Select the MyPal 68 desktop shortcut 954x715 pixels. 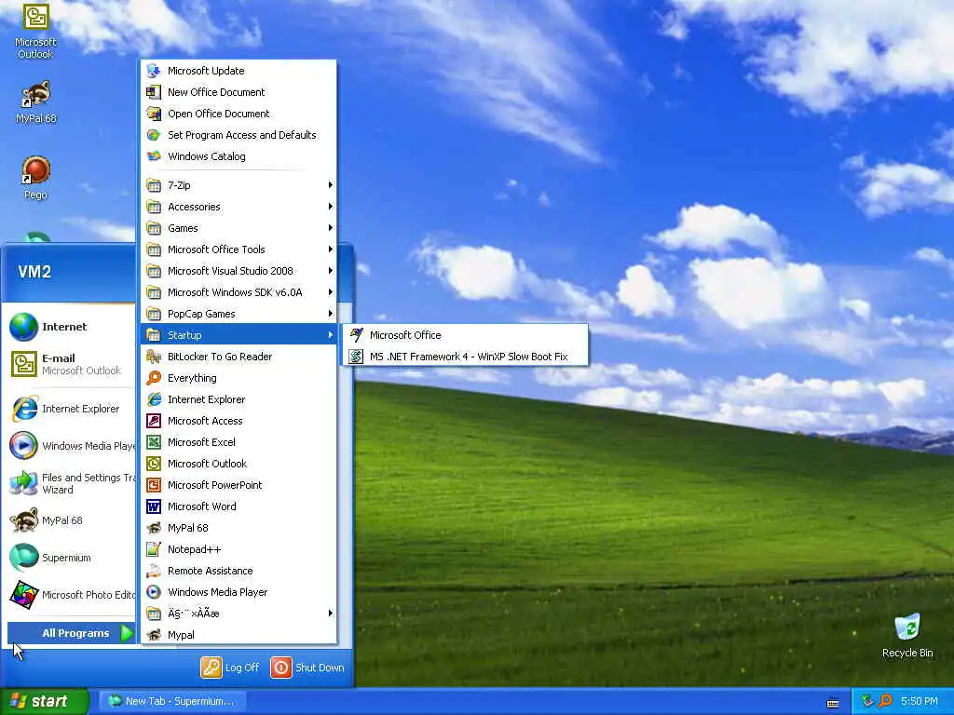[35, 102]
